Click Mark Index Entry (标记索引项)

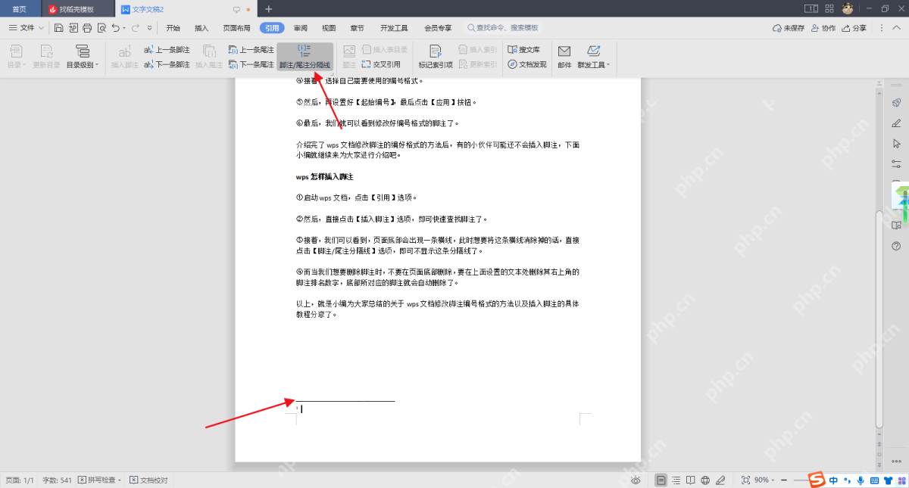pyautogui.click(x=436, y=58)
